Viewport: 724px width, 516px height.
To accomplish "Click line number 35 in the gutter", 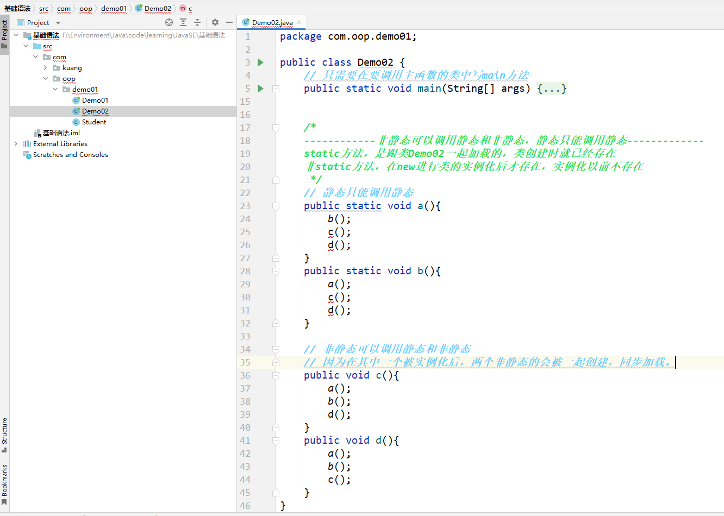I will point(245,362).
